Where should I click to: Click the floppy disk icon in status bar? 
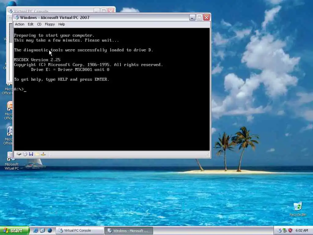tap(31, 154)
